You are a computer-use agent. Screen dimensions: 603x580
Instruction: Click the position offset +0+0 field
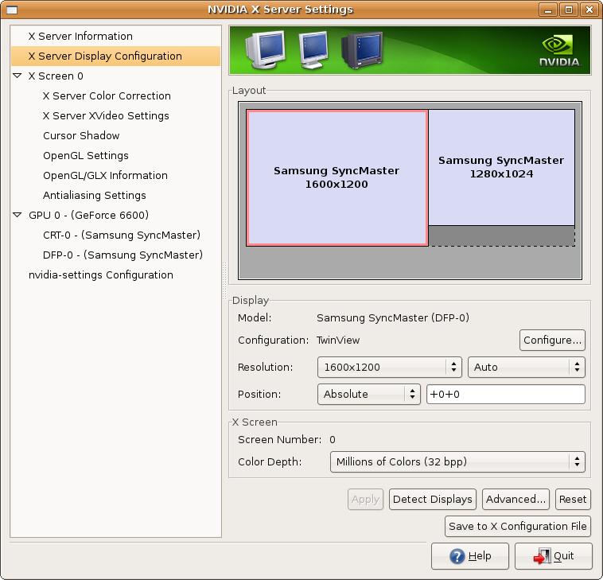(505, 395)
